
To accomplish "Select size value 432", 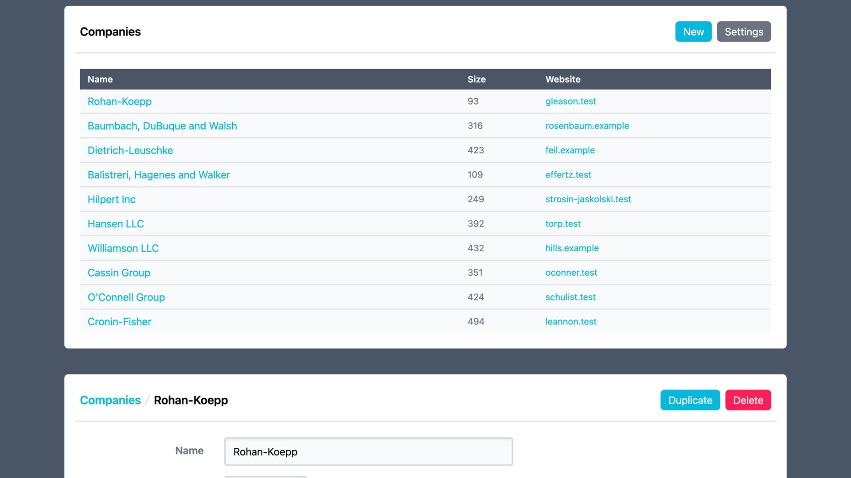I will coord(476,248).
